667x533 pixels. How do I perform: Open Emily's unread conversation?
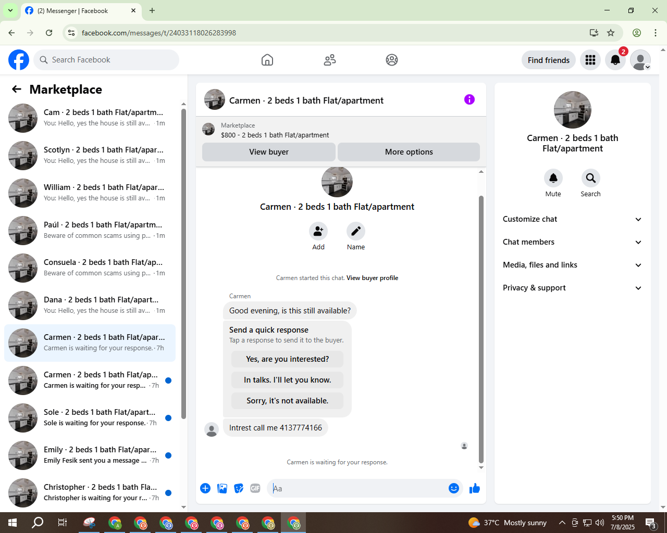point(90,455)
